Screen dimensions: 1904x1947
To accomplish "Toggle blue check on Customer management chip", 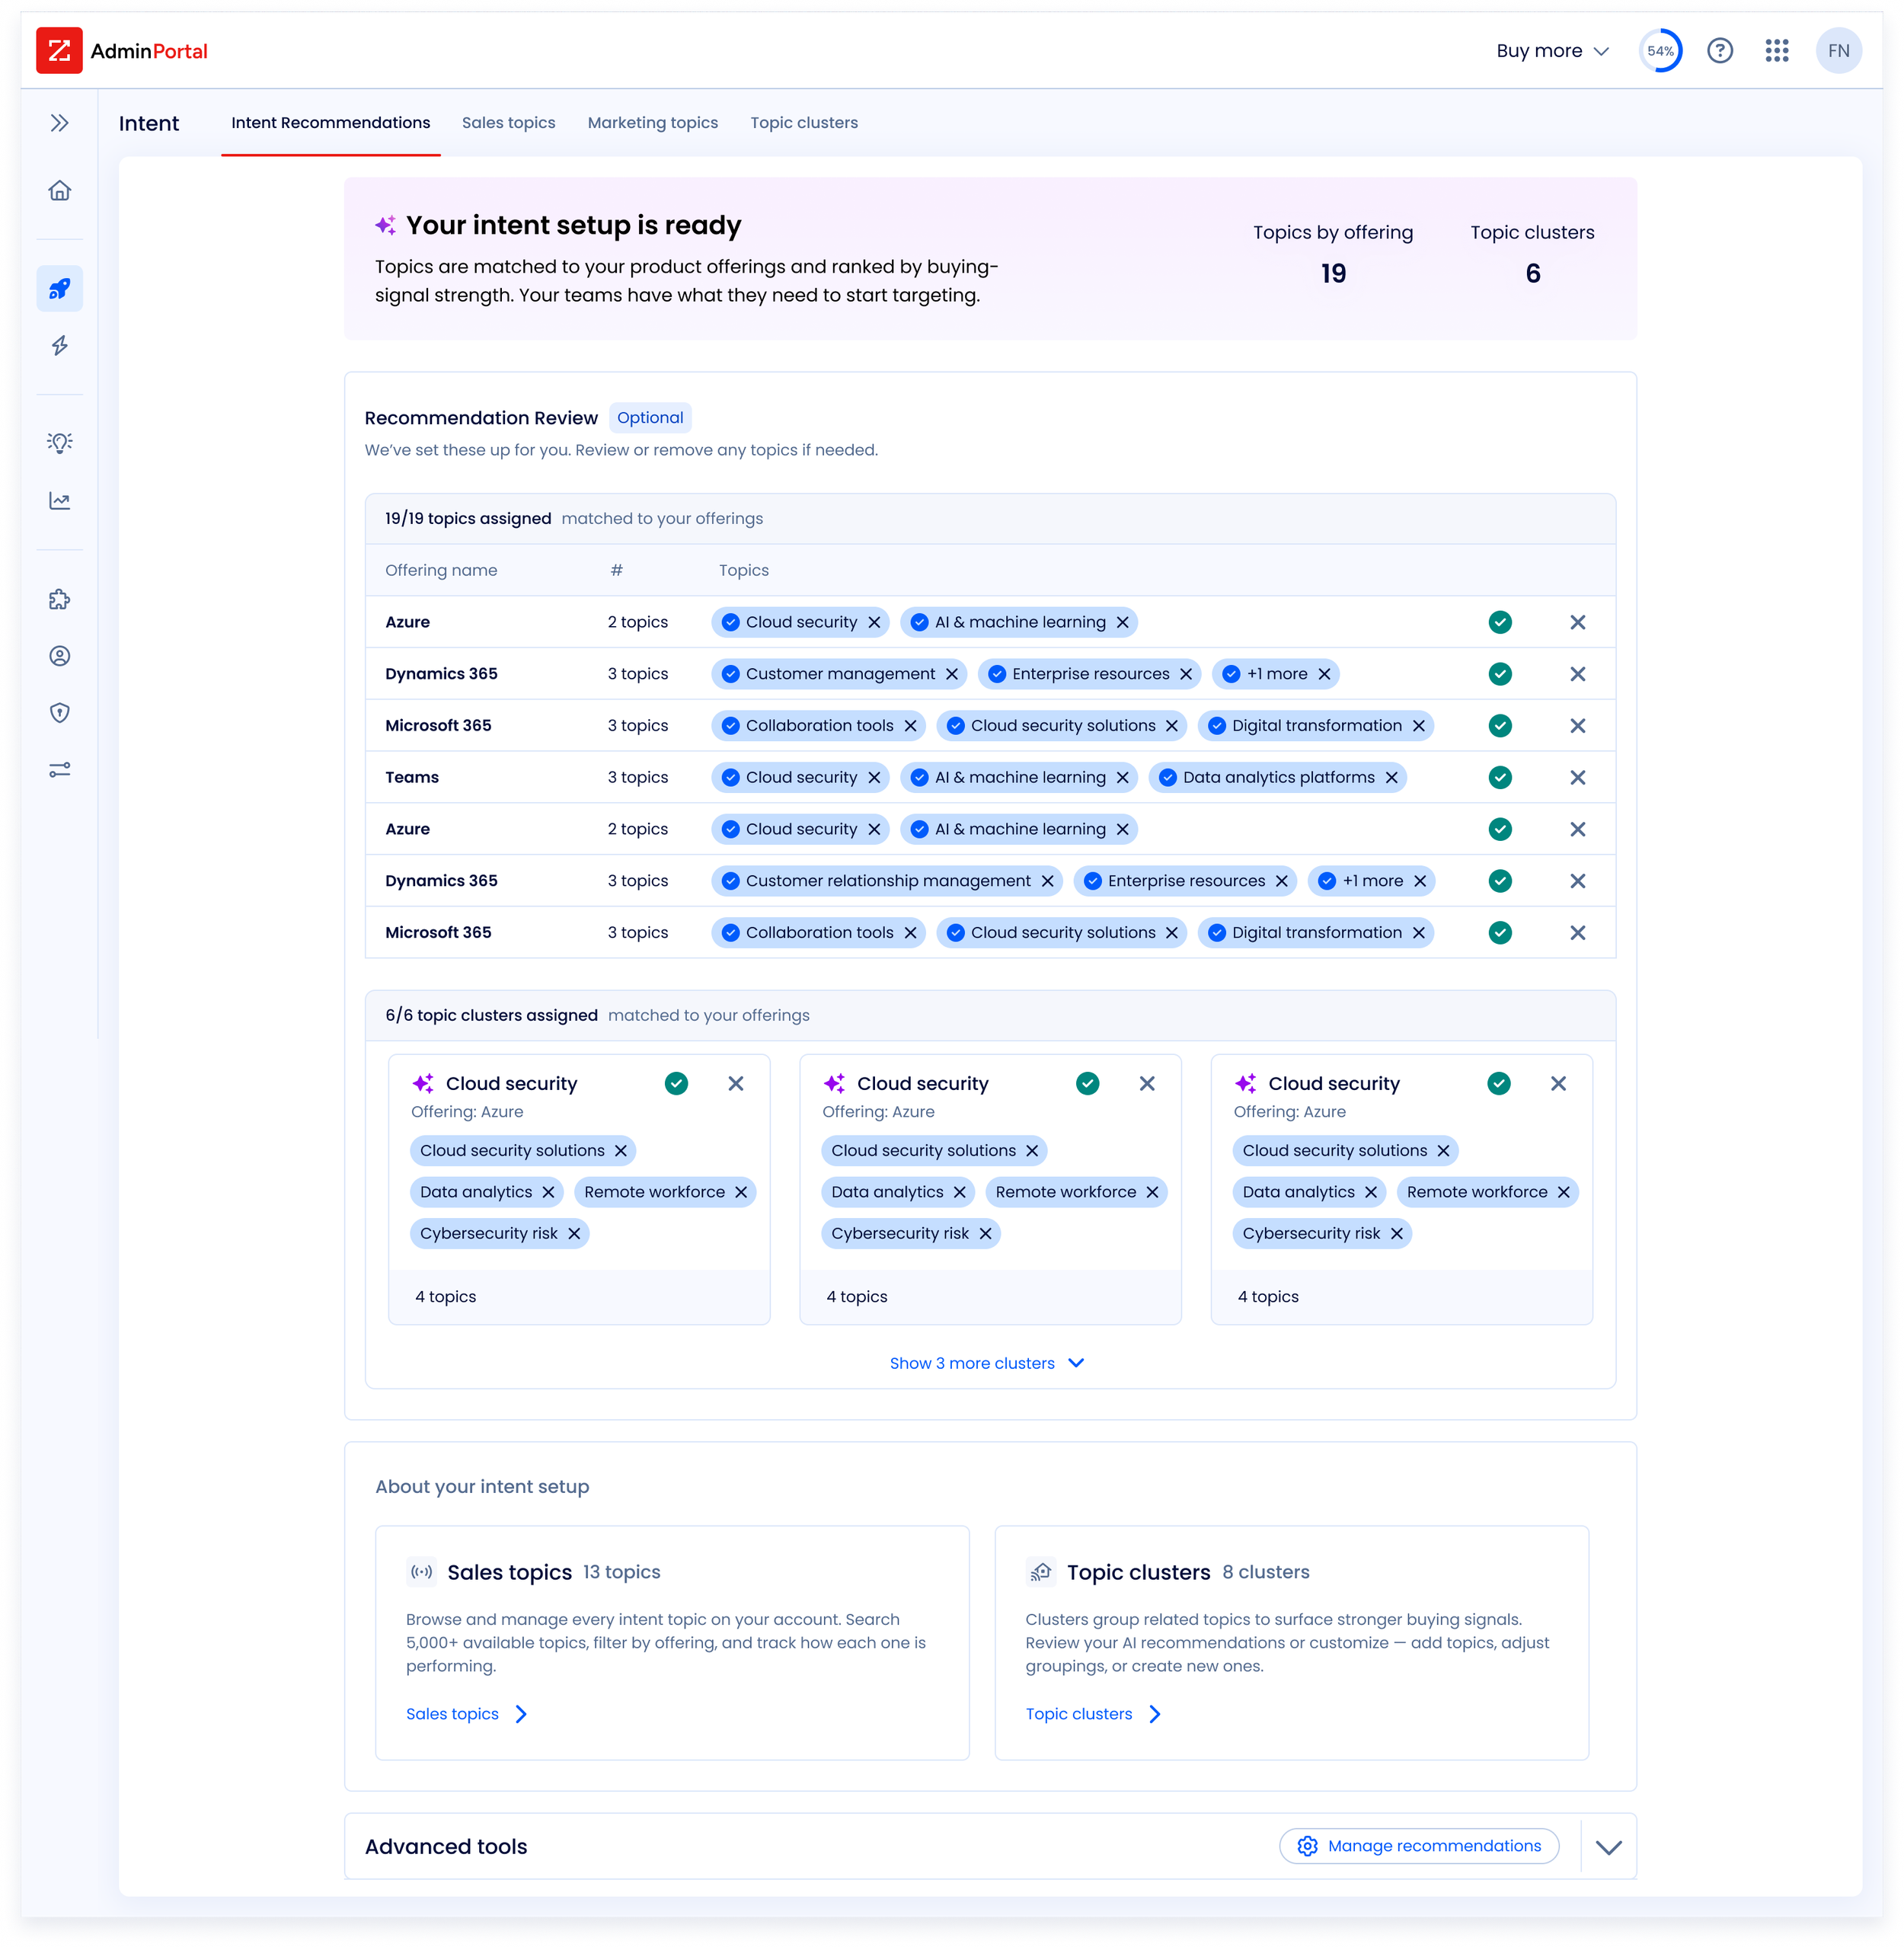I will pyautogui.click(x=731, y=674).
